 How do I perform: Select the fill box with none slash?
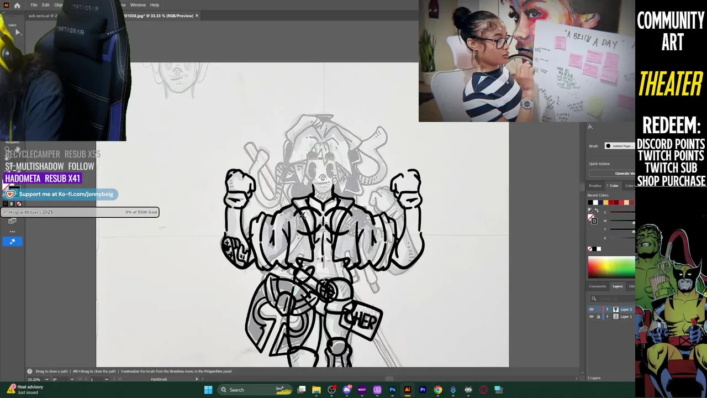click(x=590, y=217)
